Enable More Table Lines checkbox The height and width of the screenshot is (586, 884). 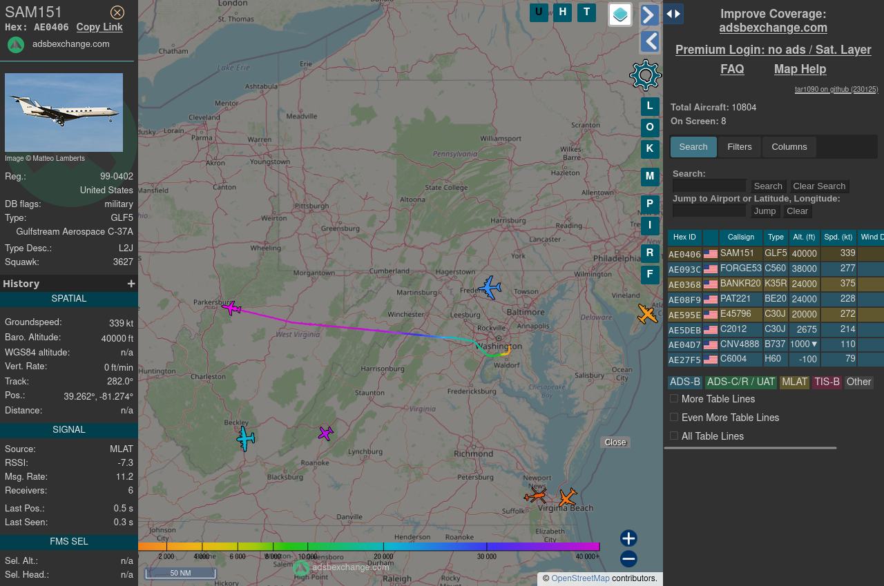coord(674,398)
